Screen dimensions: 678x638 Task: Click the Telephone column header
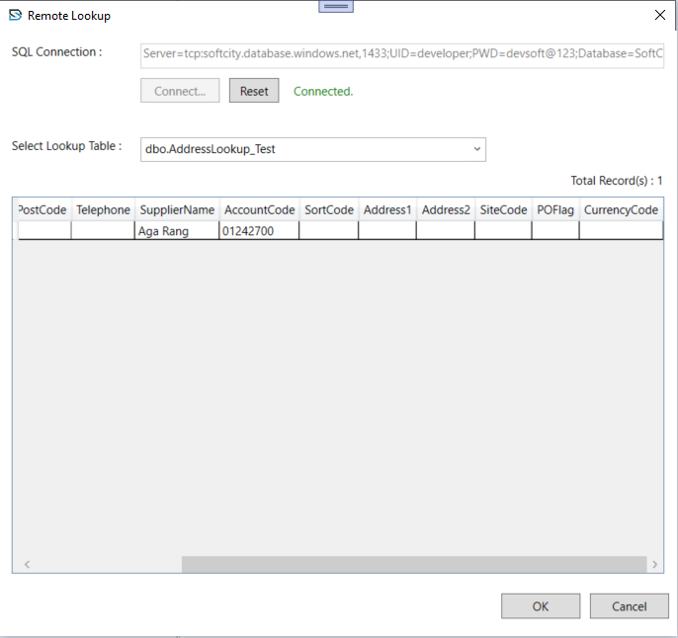[x=104, y=210]
